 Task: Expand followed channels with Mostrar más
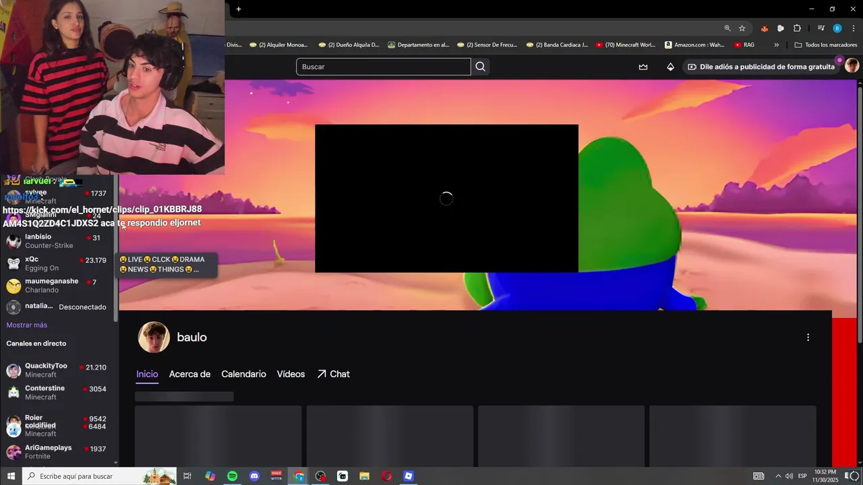point(27,325)
